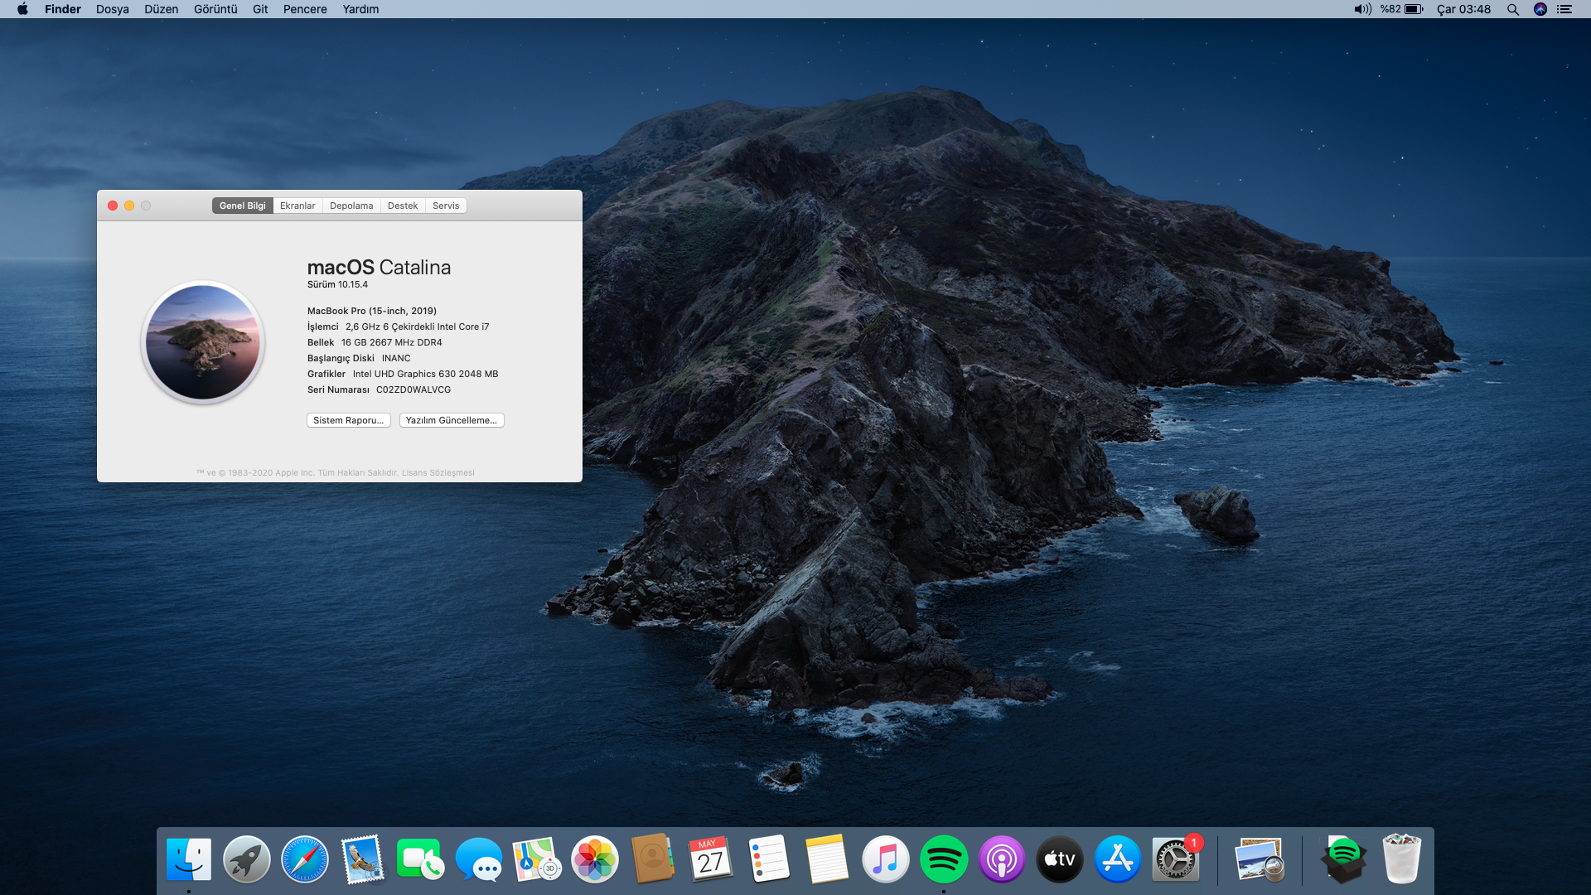
Task: Open the App Store dock icon
Action: click(1117, 859)
